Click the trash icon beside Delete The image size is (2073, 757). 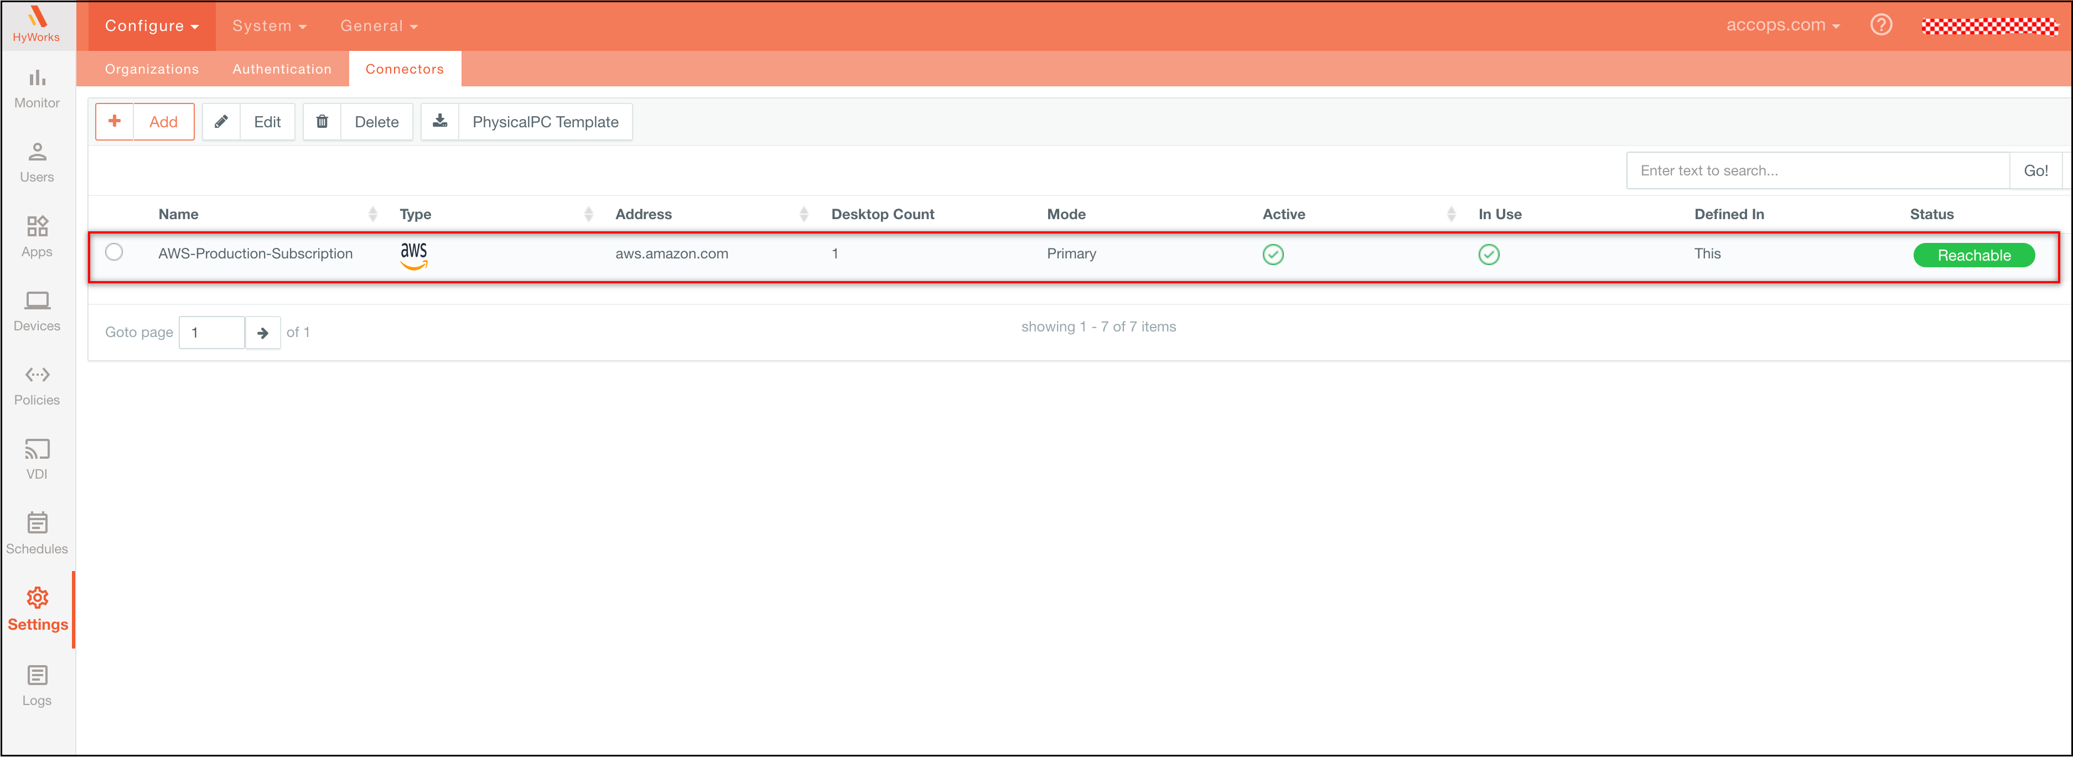pos(322,122)
